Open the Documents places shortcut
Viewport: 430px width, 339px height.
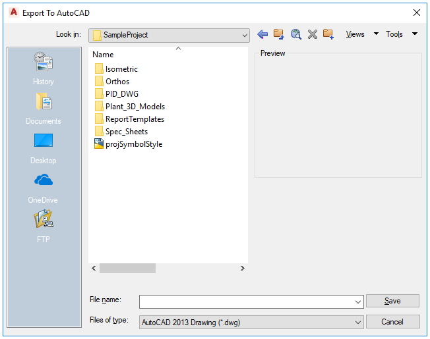pyautogui.click(x=44, y=109)
